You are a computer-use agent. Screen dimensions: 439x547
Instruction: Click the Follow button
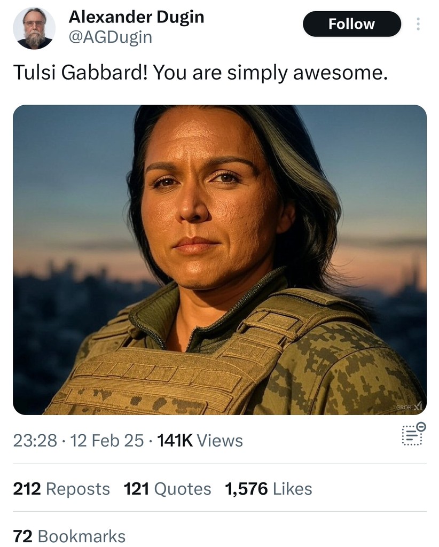352,24
